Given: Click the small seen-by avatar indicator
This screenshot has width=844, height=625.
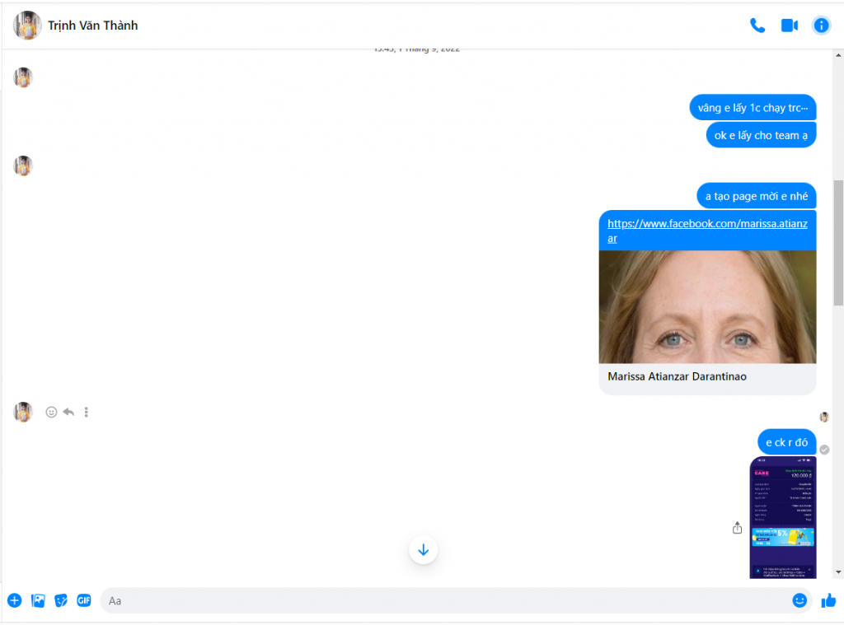Looking at the screenshot, I should pyautogui.click(x=824, y=417).
